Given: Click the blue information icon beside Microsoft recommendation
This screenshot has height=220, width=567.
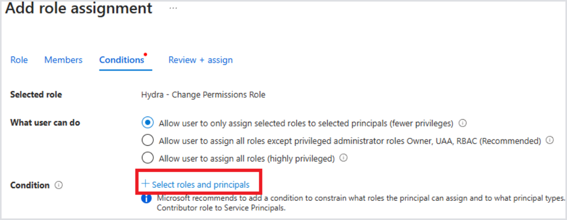Looking at the screenshot, I should tap(148, 199).
